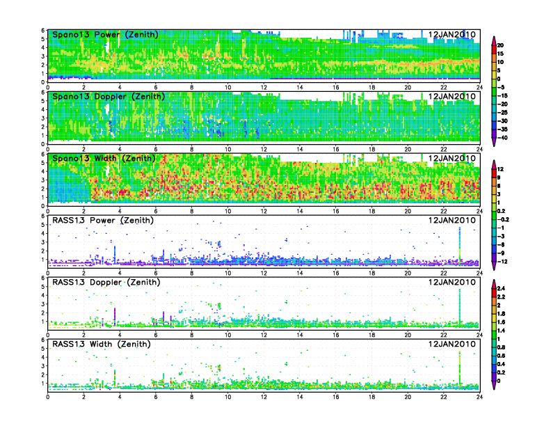Image resolution: width=551 pixels, height=426 pixels.
Task: Select the 12JAN2010 date in Spano13 Width panel
Action: pos(452,158)
